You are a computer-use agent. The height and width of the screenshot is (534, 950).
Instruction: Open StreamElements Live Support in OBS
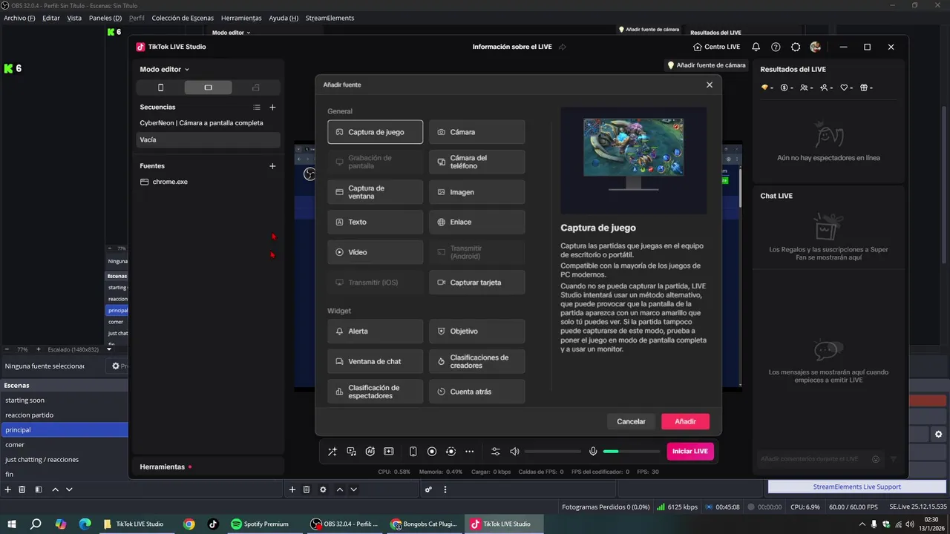pyautogui.click(x=856, y=487)
